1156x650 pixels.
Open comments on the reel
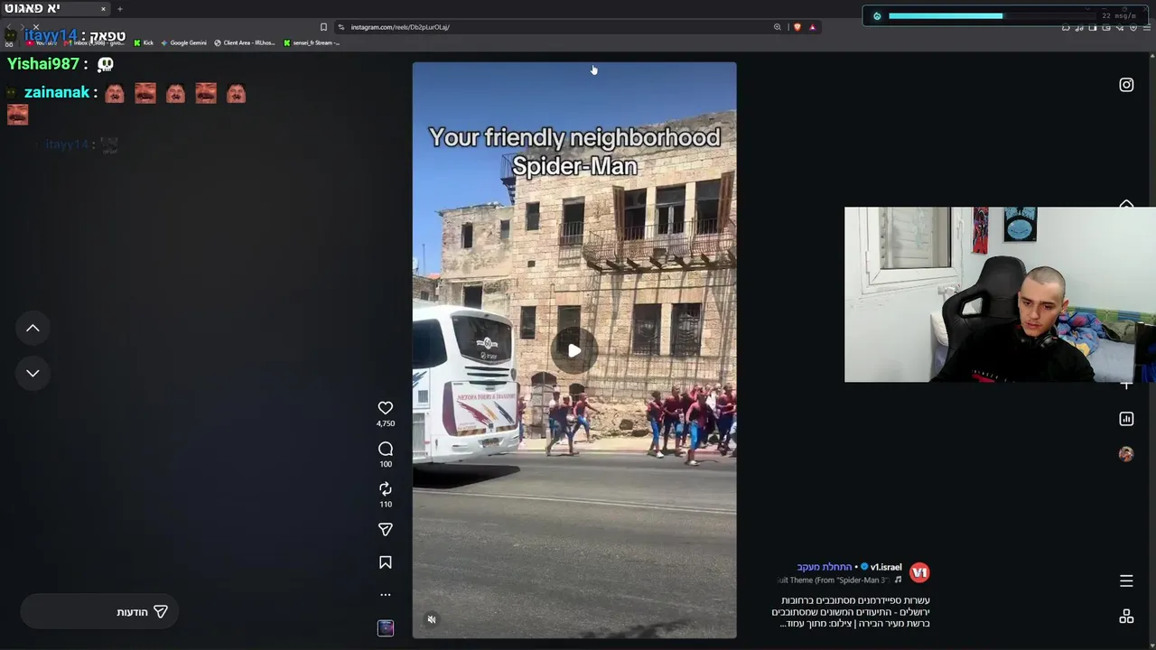click(x=386, y=449)
